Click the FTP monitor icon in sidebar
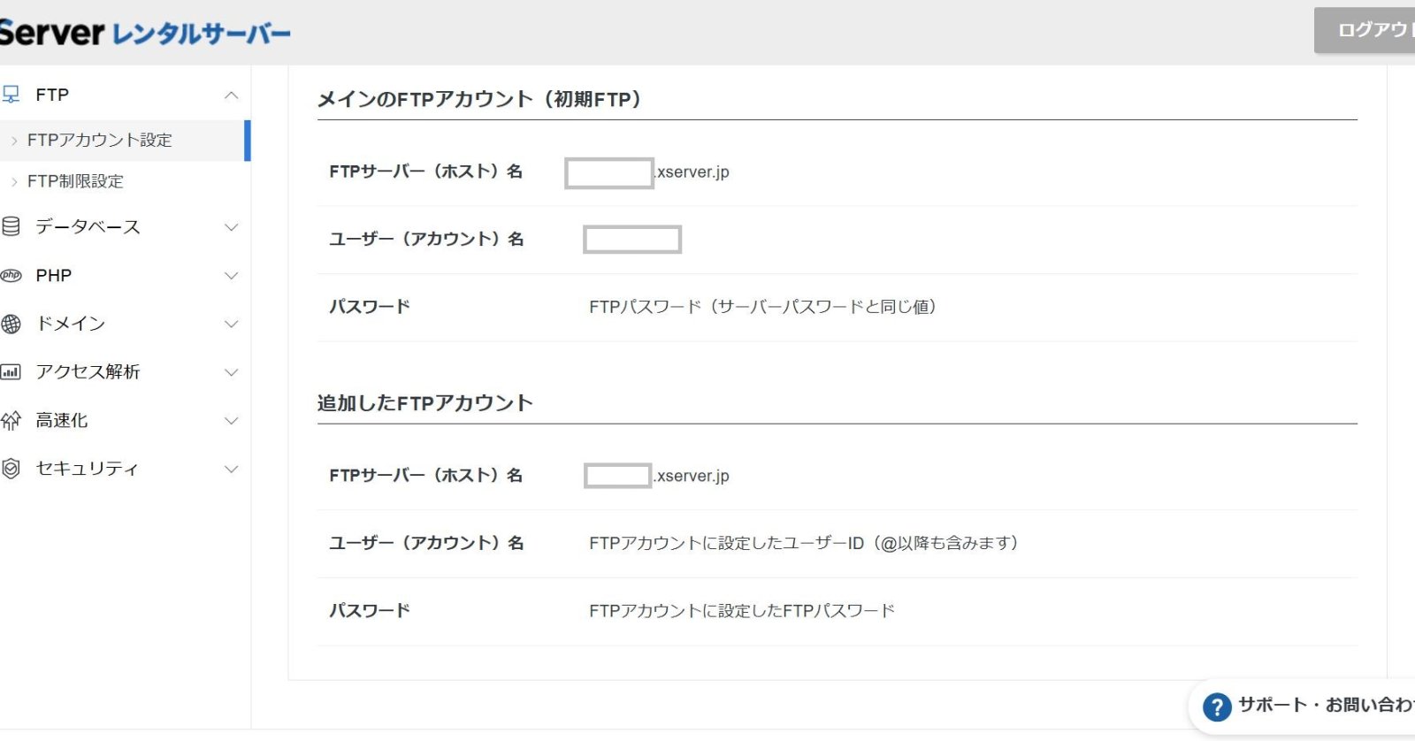This screenshot has height=741, width=1415. coord(11,95)
